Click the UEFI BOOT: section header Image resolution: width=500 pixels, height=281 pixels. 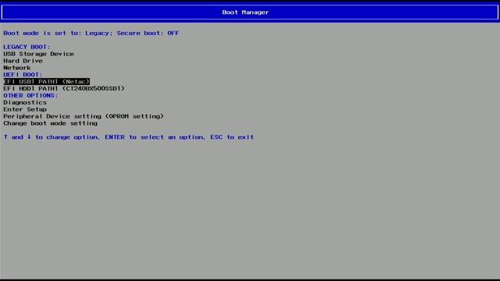(x=23, y=75)
